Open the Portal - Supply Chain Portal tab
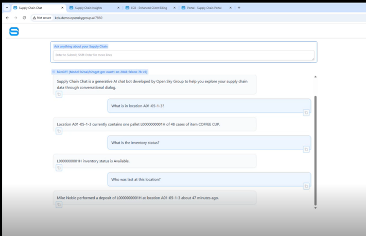The height and width of the screenshot is (236, 366). 205,8
